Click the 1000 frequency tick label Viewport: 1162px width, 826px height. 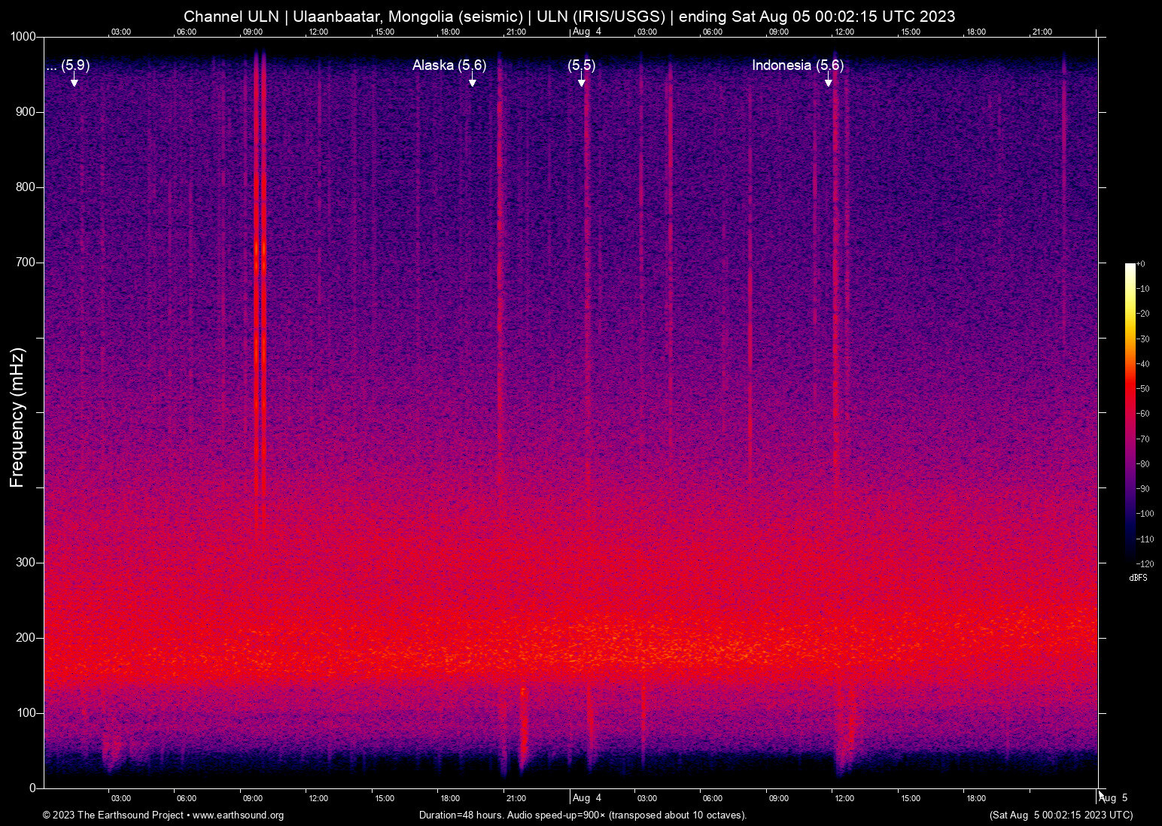coord(23,37)
